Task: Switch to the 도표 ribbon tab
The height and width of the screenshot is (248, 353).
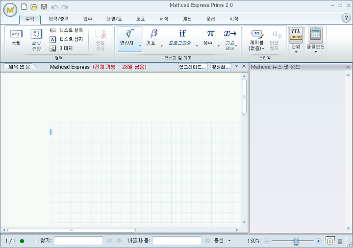Action: tap(141, 19)
